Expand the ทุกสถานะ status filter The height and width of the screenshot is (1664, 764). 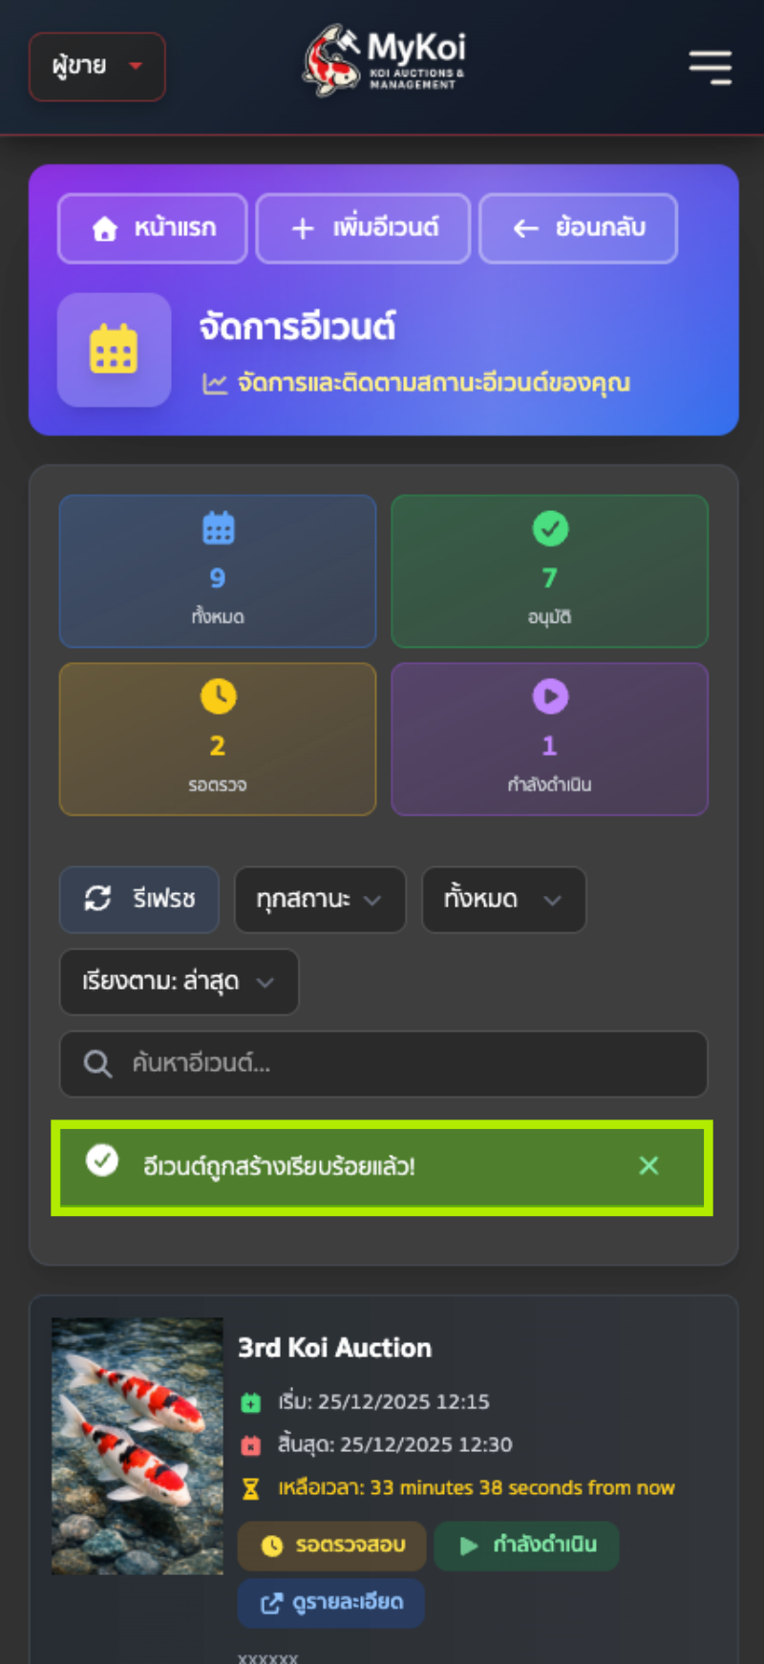click(320, 899)
